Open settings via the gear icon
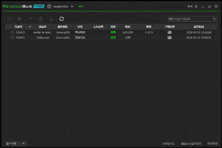The image size is (222, 148). tap(196, 7)
